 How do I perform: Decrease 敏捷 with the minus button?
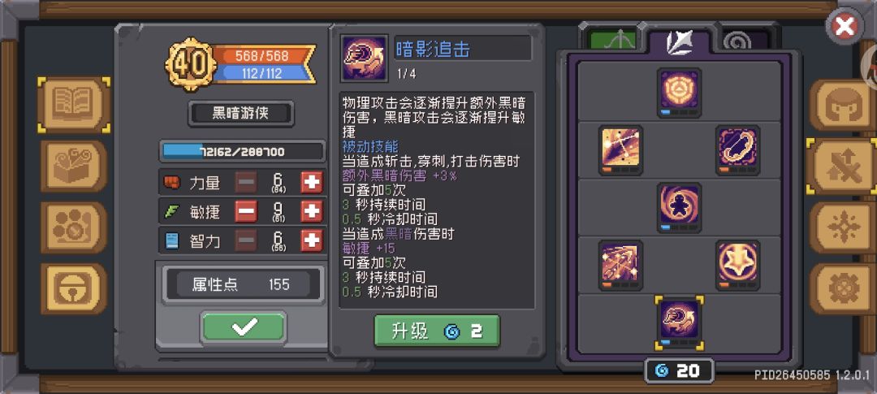246,211
